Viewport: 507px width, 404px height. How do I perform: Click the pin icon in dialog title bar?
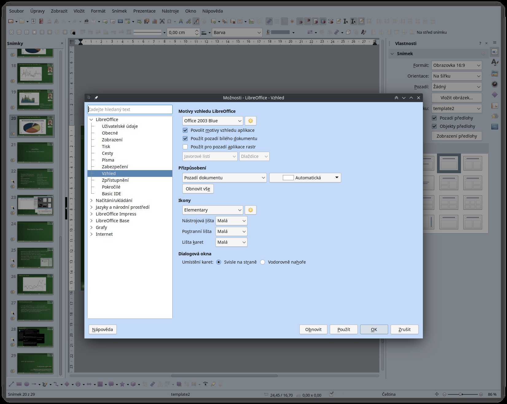point(96,98)
